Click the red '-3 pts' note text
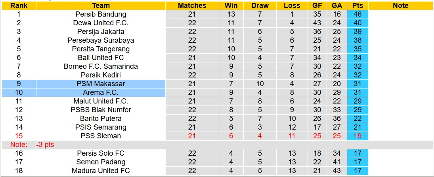434x177 pixels. pos(45,145)
